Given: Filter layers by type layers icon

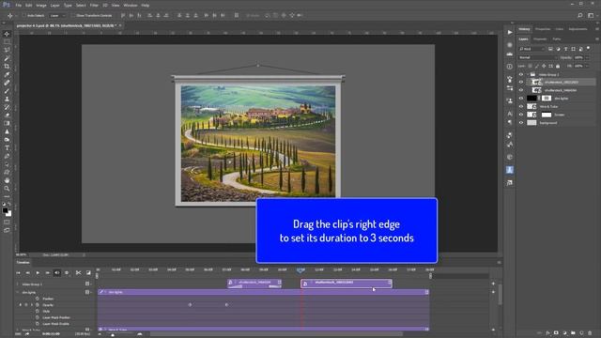Looking at the screenshot, I should (565, 49).
